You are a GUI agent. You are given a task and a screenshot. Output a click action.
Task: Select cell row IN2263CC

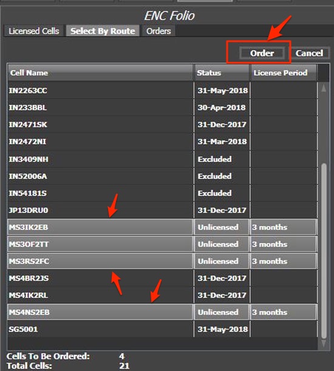(x=162, y=90)
